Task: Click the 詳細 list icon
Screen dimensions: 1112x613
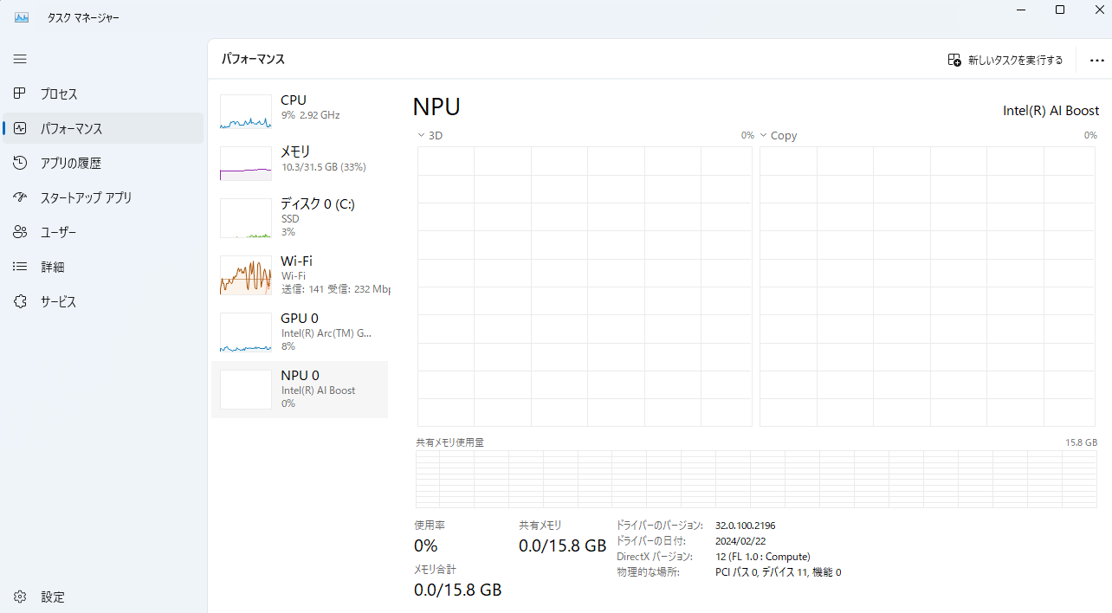Action: 20,267
